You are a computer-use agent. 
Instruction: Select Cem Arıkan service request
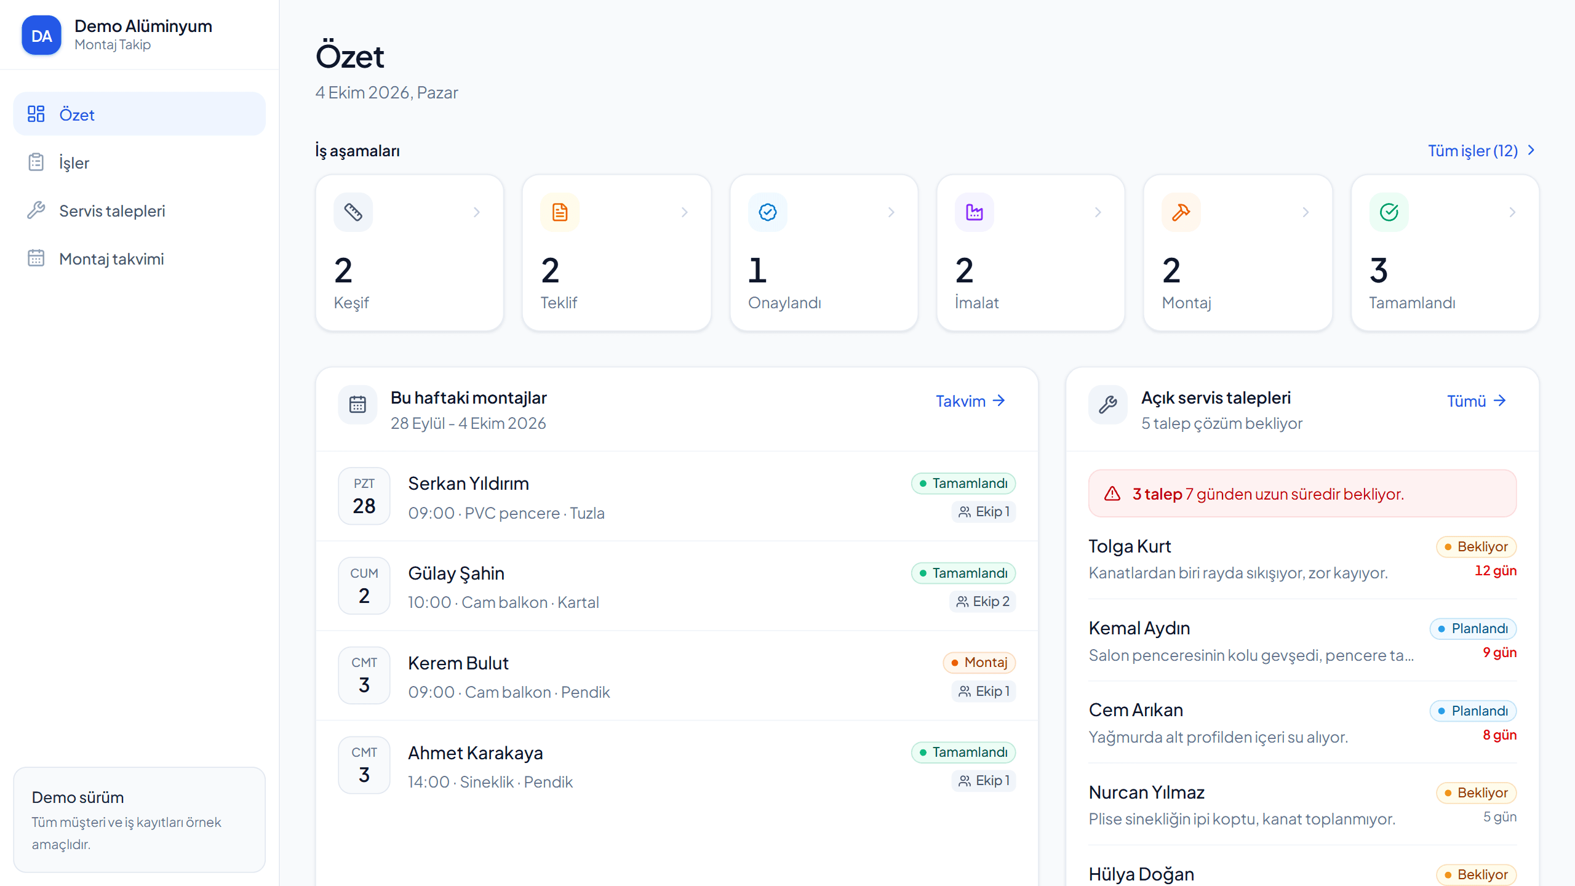1302,723
